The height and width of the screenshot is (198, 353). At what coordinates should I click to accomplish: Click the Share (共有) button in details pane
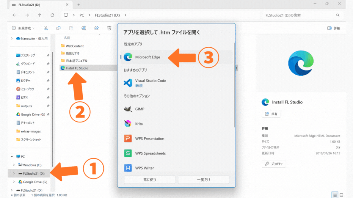click(271, 114)
